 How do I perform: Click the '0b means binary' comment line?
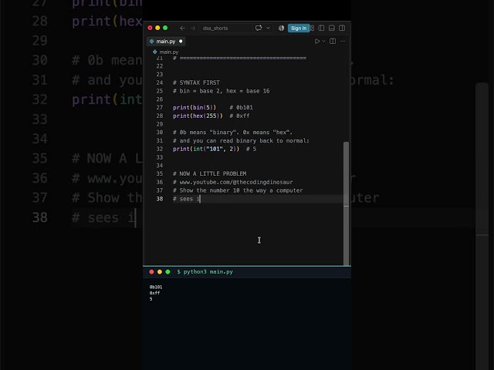232,133
